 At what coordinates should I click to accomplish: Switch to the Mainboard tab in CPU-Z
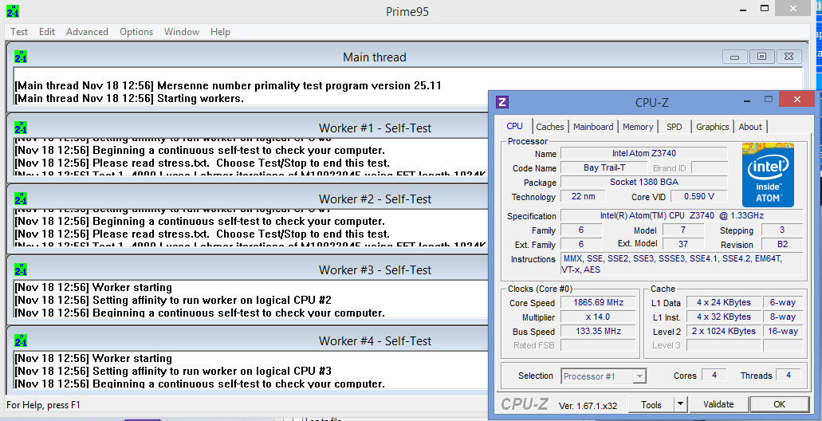click(x=593, y=127)
